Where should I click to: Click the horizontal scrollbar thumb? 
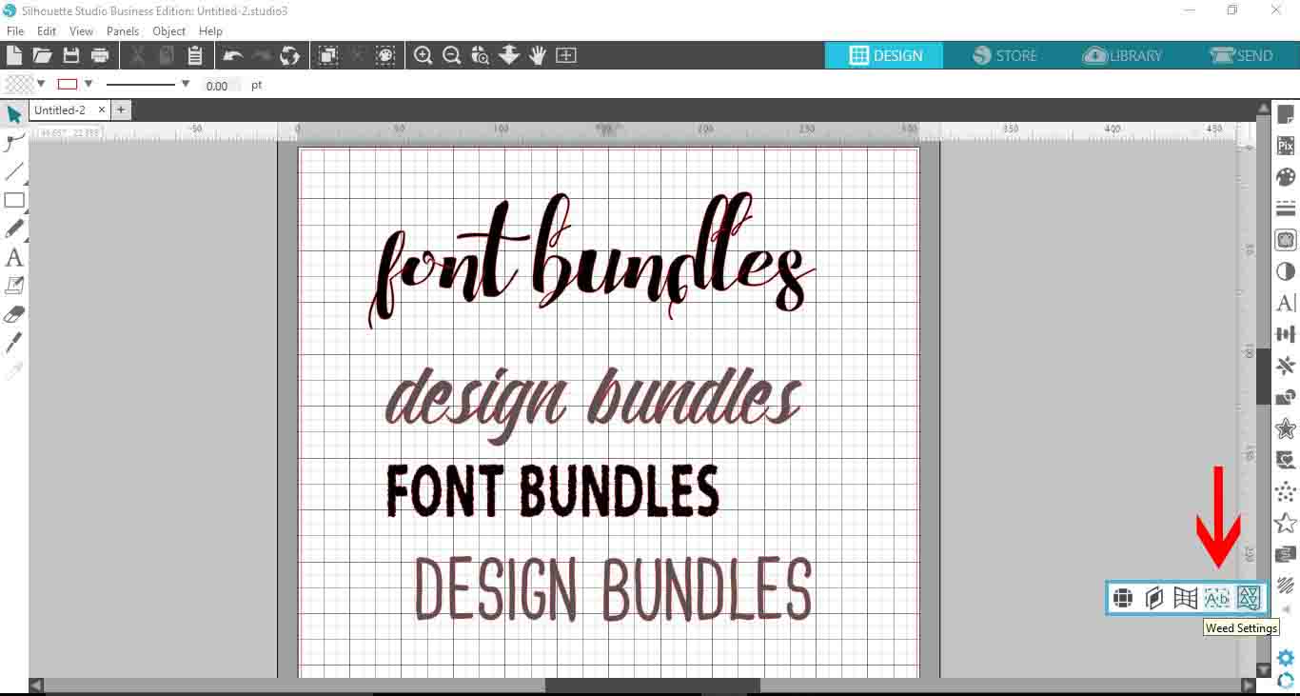pos(652,686)
